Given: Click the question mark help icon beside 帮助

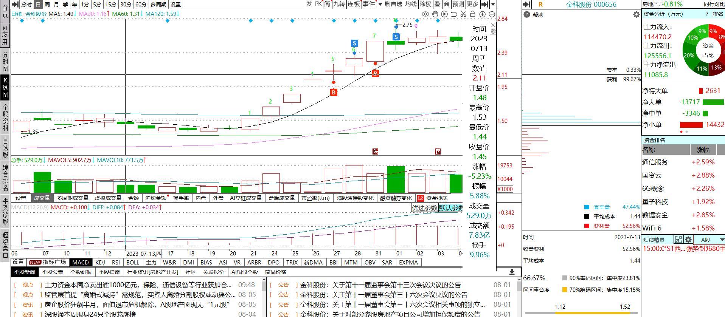Looking at the screenshot, I should click(527, 14).
